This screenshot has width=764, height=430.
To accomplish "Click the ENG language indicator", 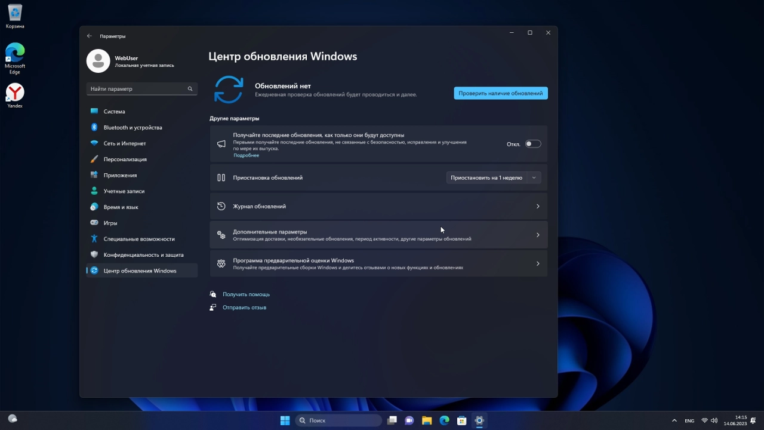I will [689, 420].
